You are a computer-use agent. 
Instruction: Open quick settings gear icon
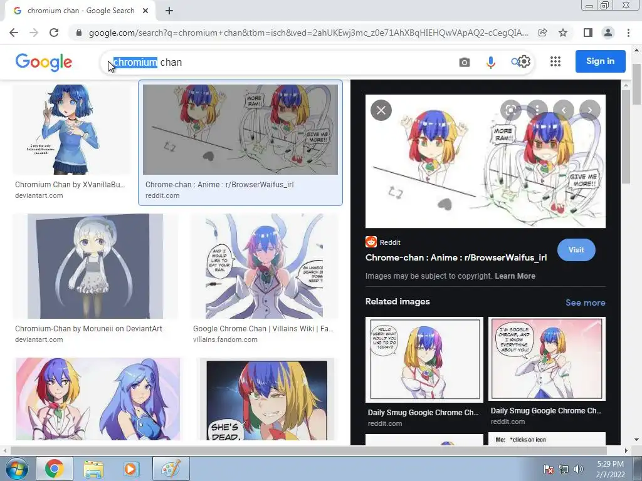[525, 62]
